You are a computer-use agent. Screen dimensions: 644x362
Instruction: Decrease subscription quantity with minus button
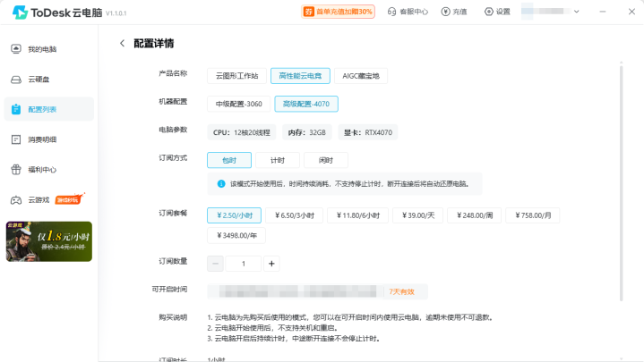tap(215, 264)
